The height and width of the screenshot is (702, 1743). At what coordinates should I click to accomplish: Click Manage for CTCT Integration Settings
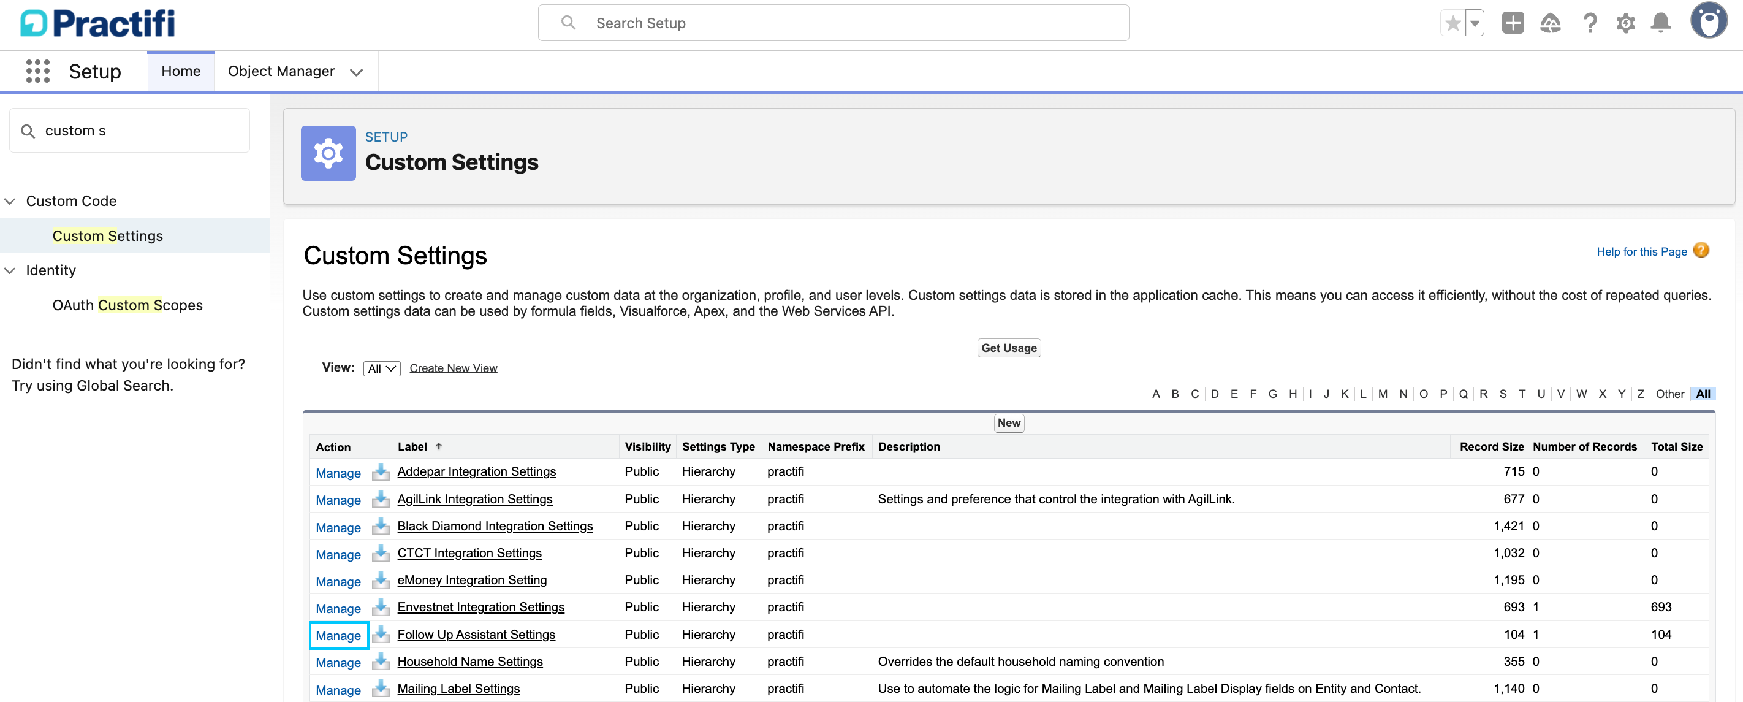338,554
